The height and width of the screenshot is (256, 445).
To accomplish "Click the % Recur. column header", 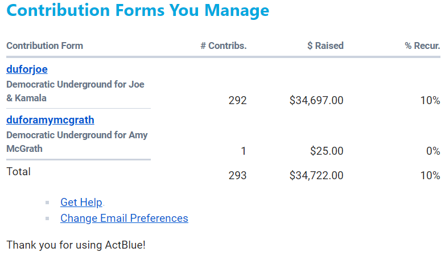I will pos(422,46).
